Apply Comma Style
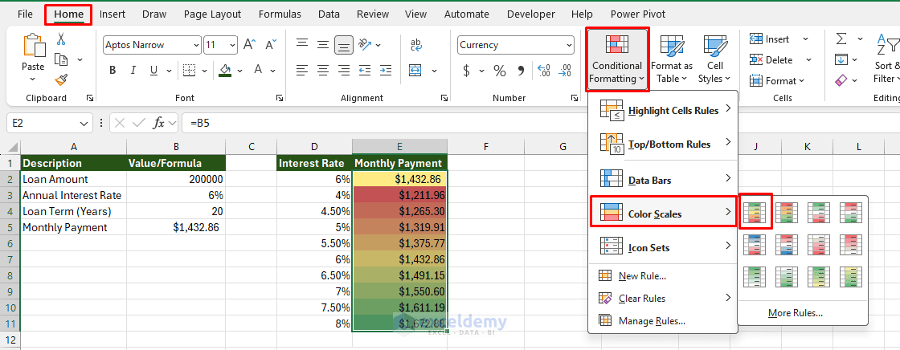The width and height of the screenshot is (900, 350). pos(522,71)
